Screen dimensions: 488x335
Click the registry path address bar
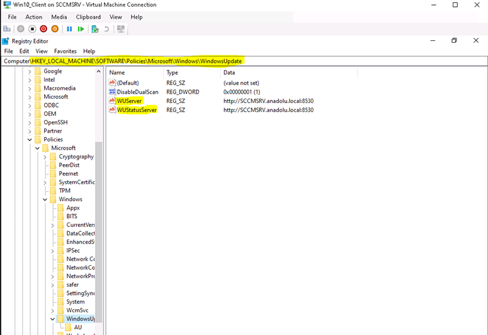244,61
